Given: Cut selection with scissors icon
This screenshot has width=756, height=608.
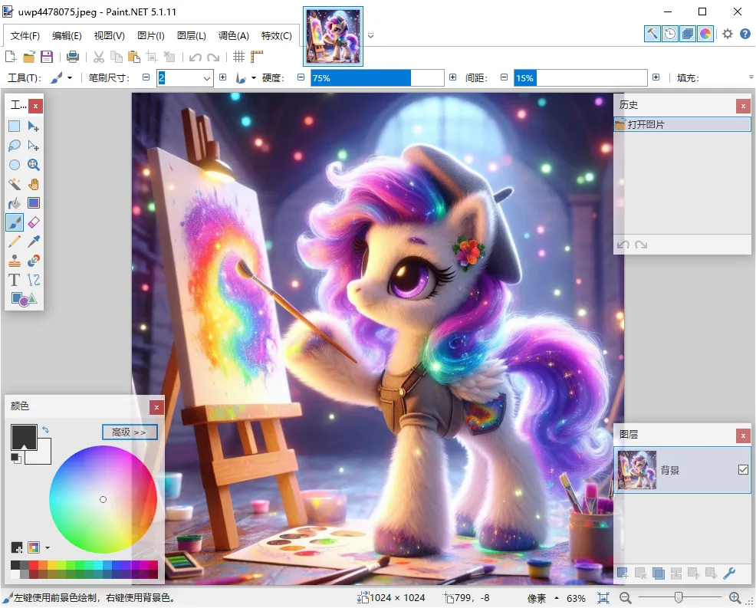Looking at the screenshot, I should [x=99, y=57].
